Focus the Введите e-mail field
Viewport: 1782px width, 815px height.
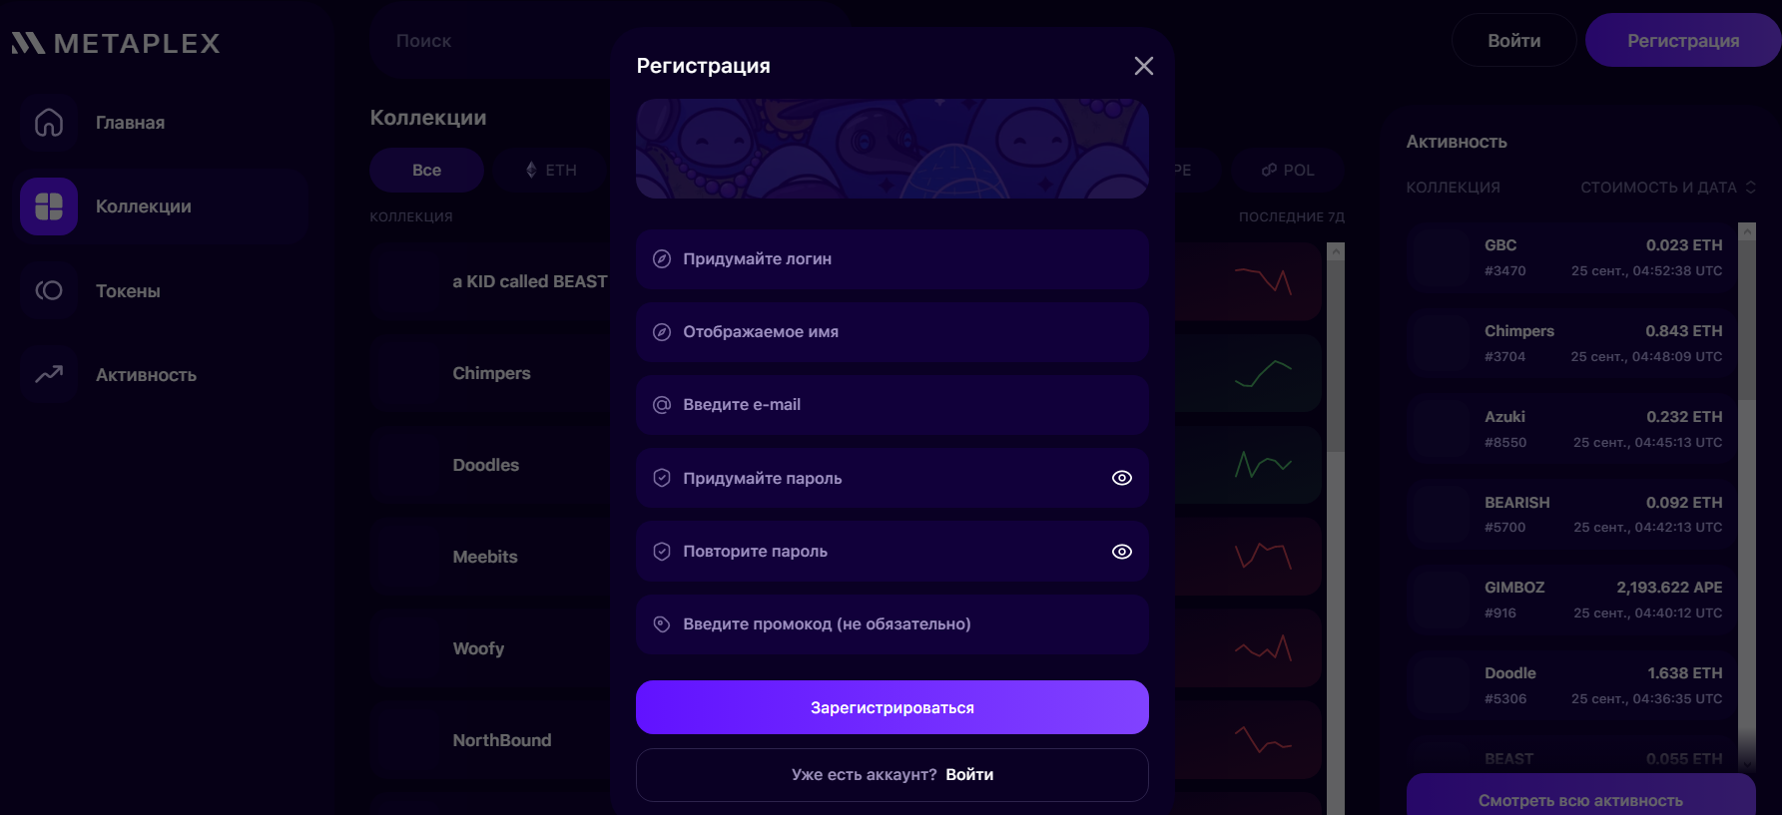coord(892,405)
